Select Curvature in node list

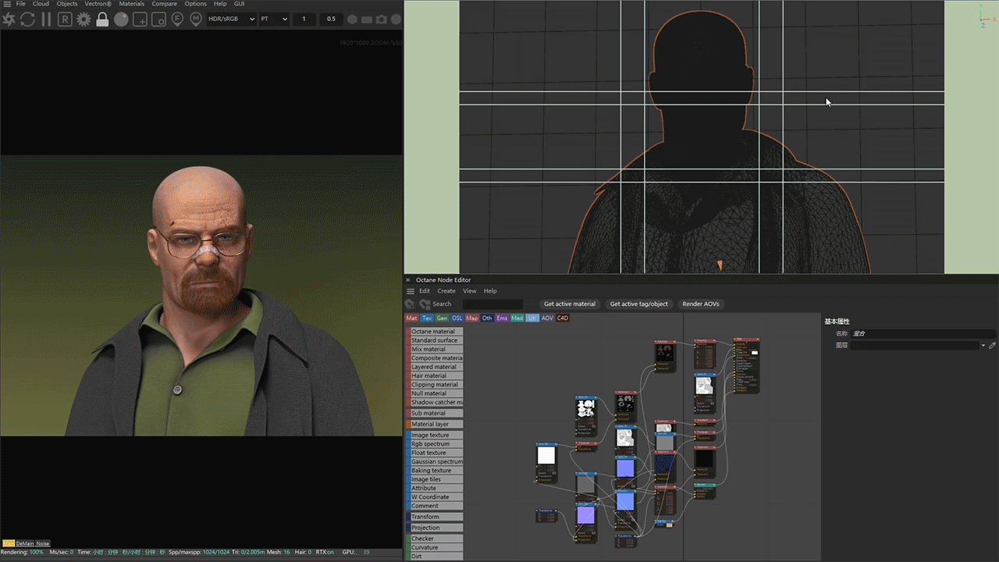436,548
